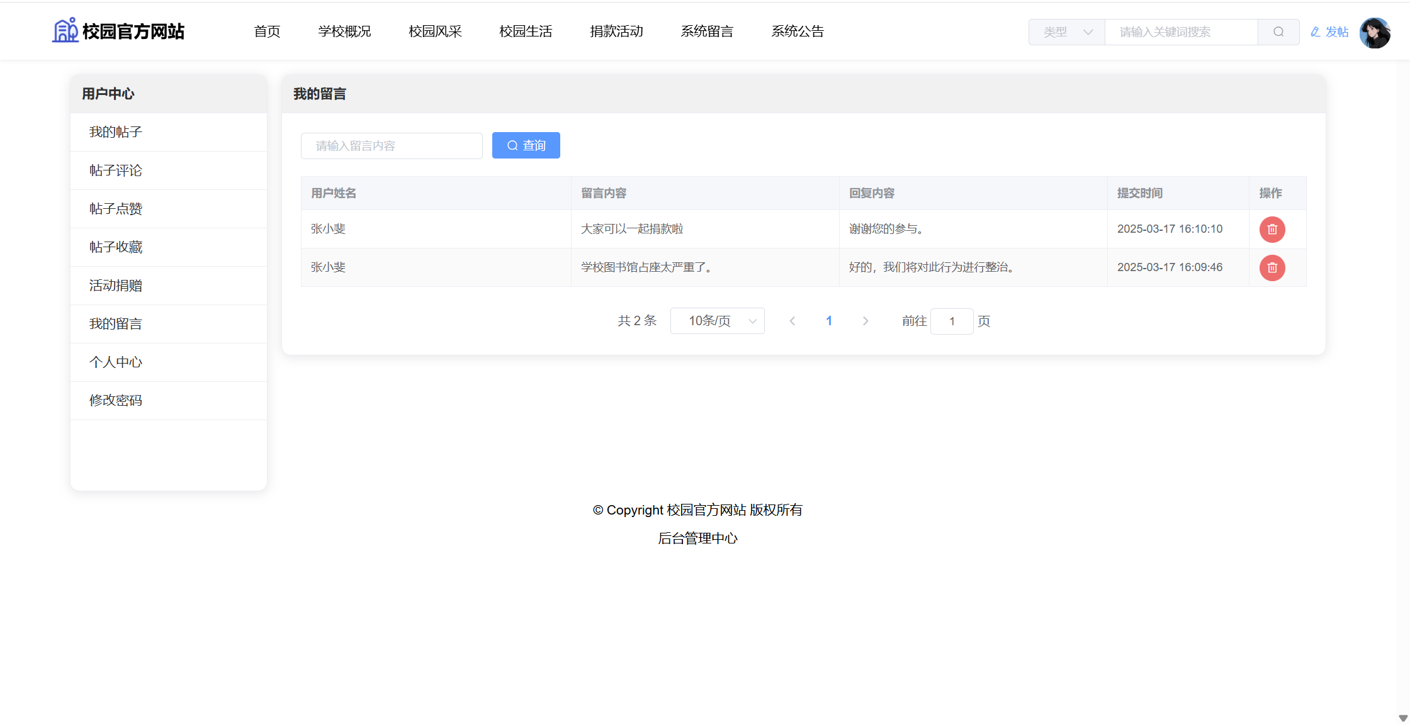Screen dimensions: 1410x724
Task: Select page 1 in pagination
Action: point(829,321)
